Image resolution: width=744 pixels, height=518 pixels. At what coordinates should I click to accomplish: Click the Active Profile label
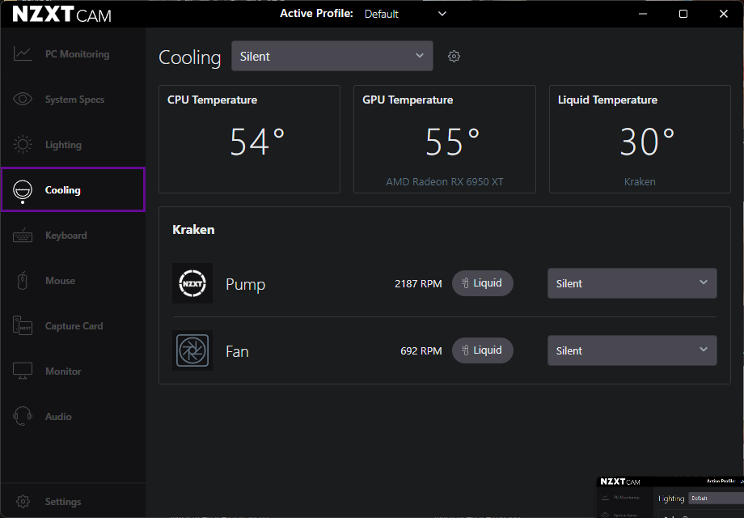coord(316,13)
